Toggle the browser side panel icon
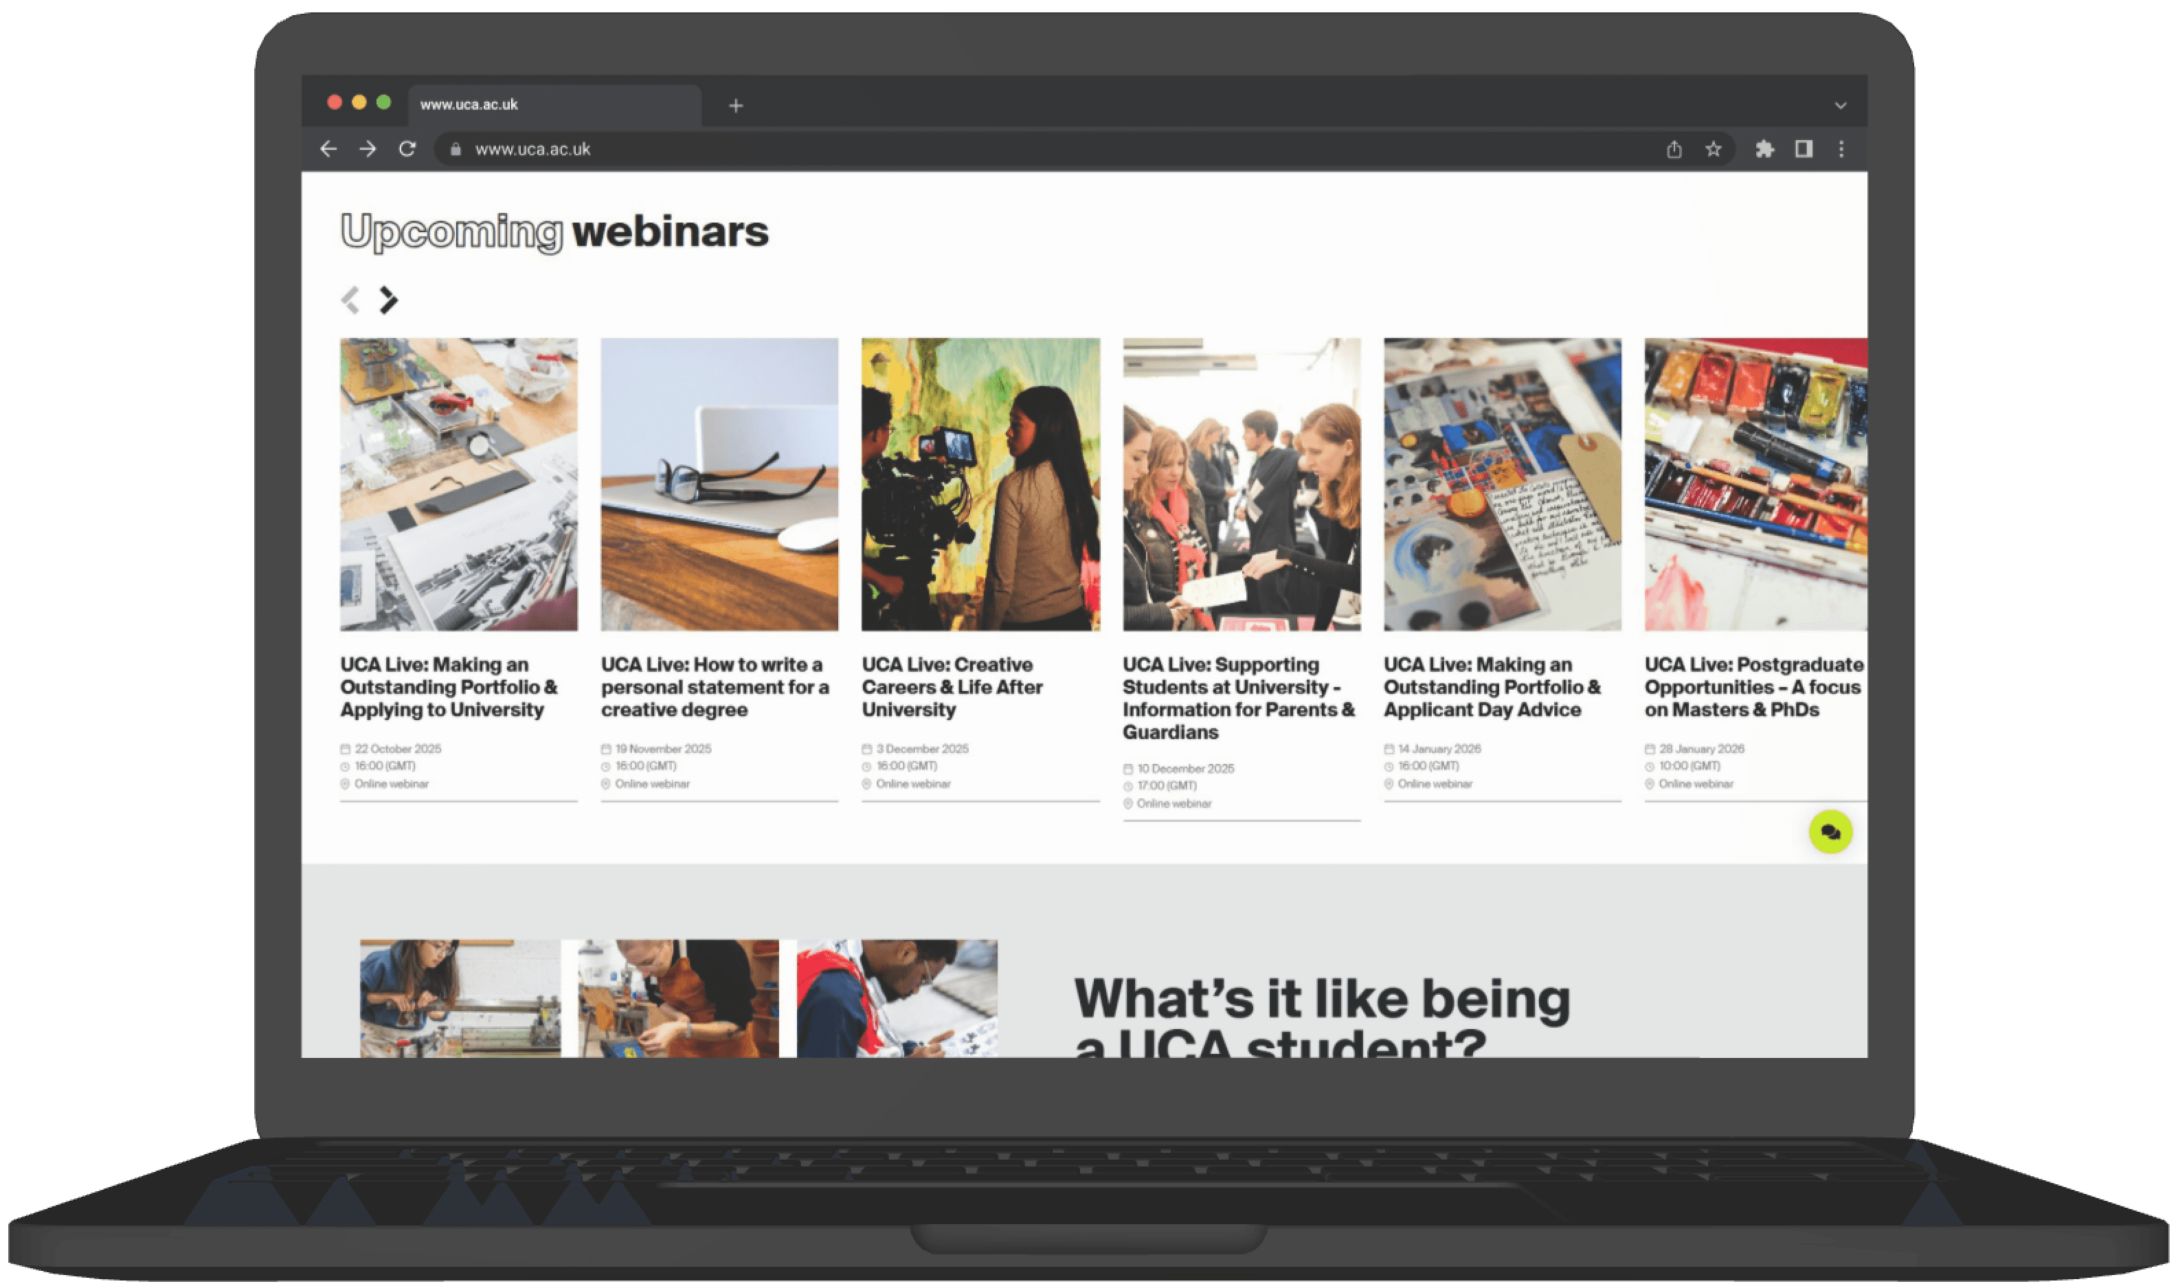This screenshot has height=1286, width=2178. tap(1804, 149)
